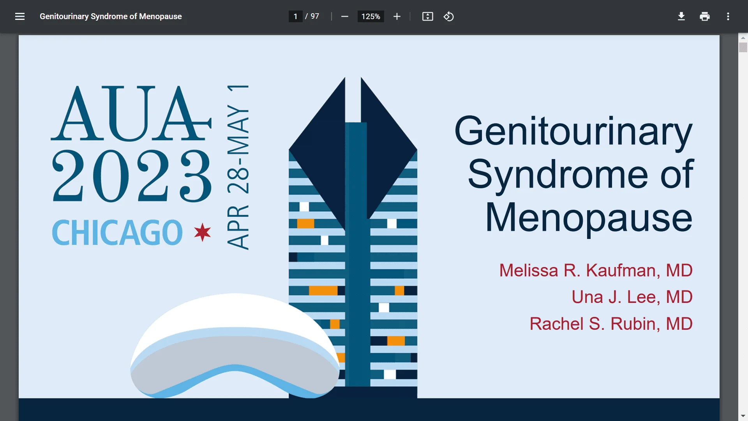Viewport: 748px width, 421px height.
Task: Print the document
Action: click(x=704, y=16)
